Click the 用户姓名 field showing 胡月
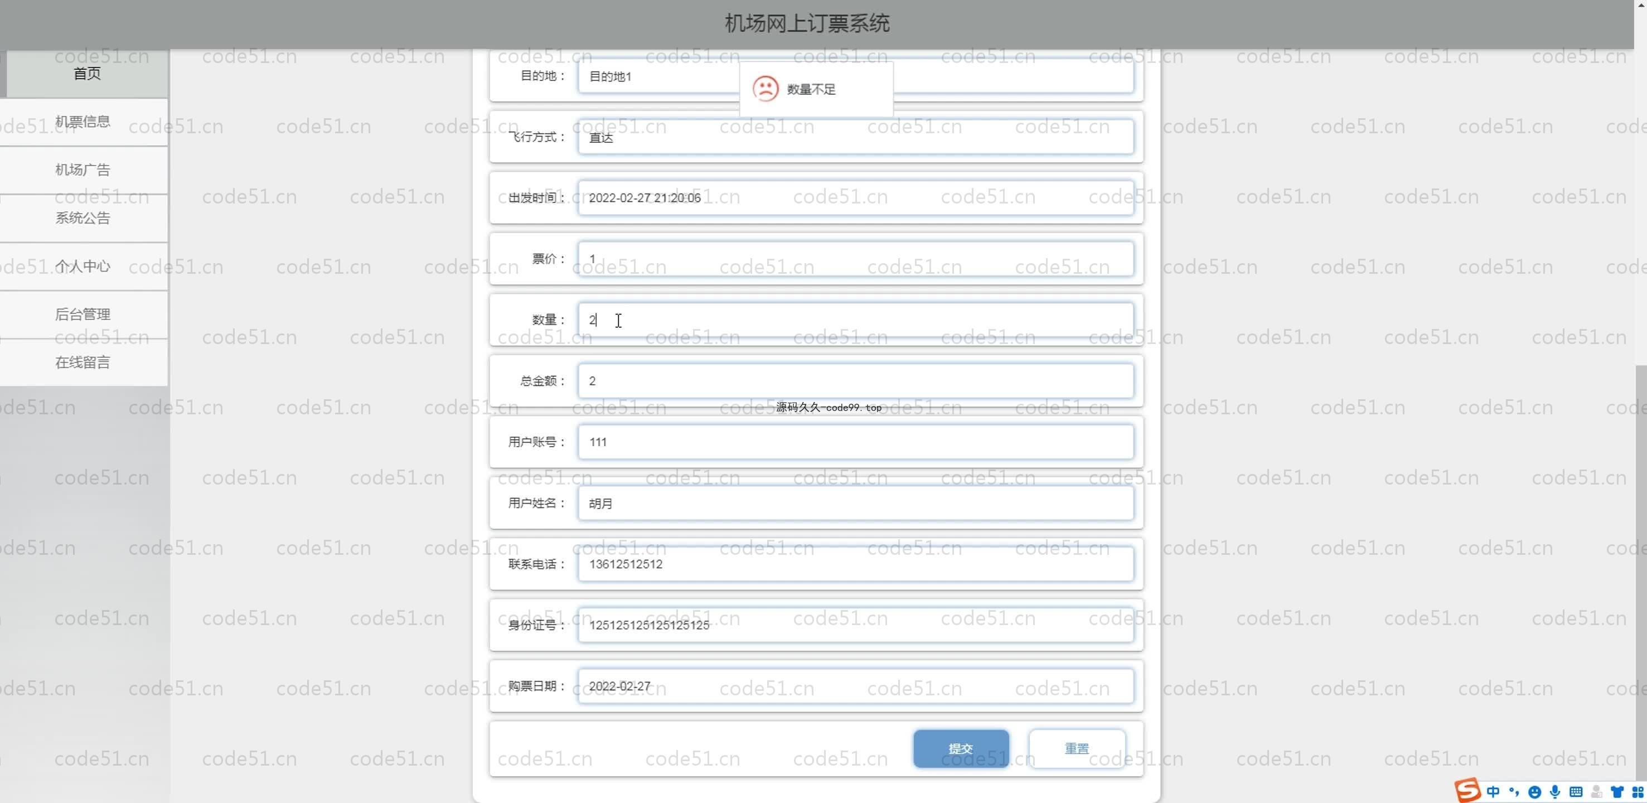This screenshot has height=803, width=1647. point(855,503)
